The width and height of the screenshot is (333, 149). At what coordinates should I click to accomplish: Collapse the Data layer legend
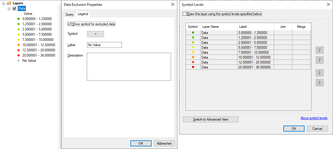[9, 9]
